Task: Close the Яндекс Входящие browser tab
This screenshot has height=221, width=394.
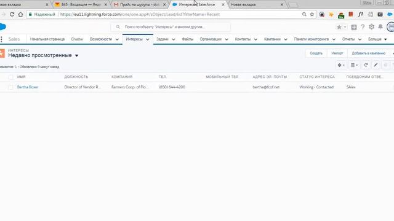Action: click(105, 5)
